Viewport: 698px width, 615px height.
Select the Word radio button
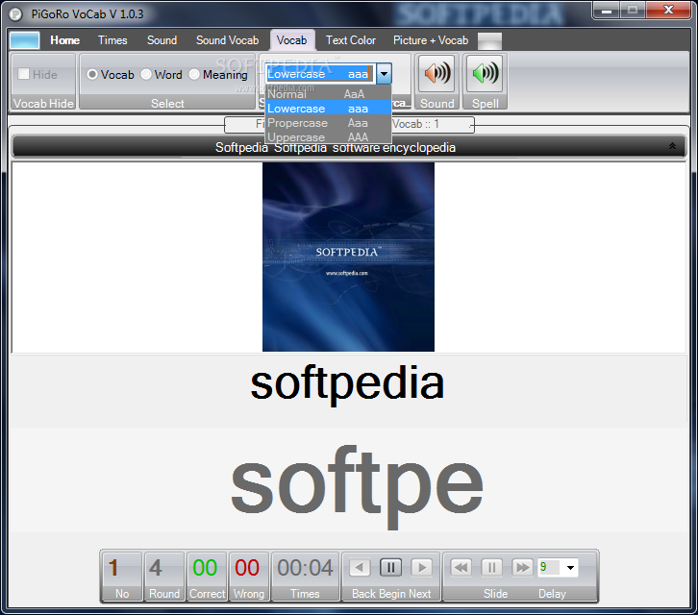pos(146,74)
